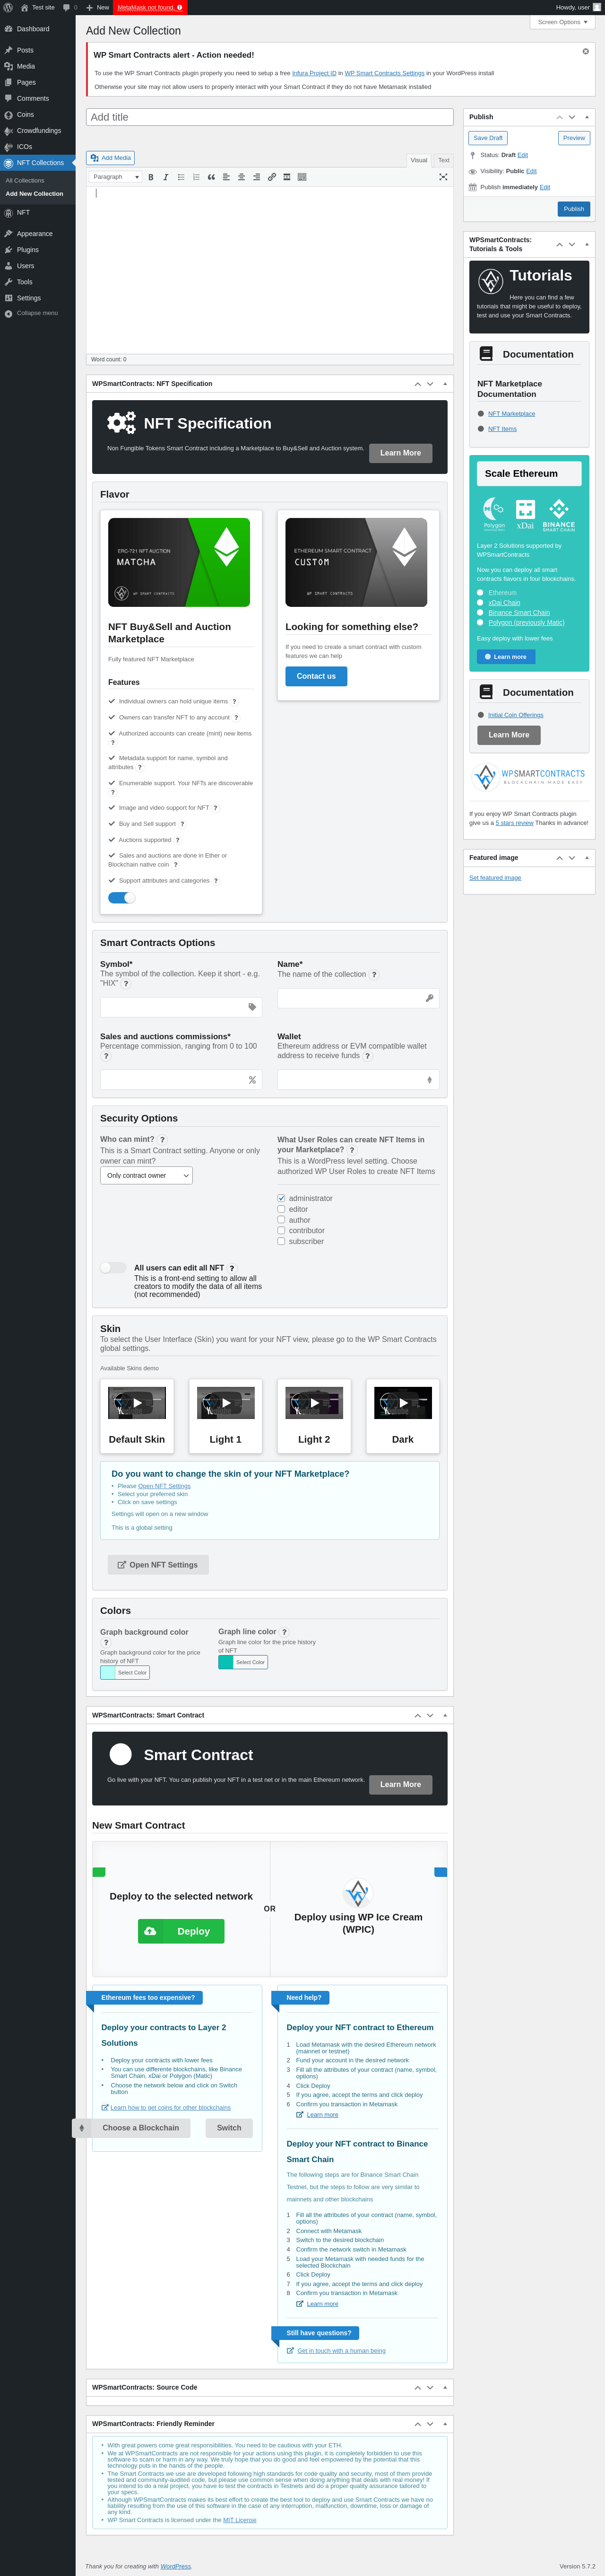This screenshot has height=2576, width=605.
Task: Open the Paragraph format dropdown
Action: click(x=116, y=177)
